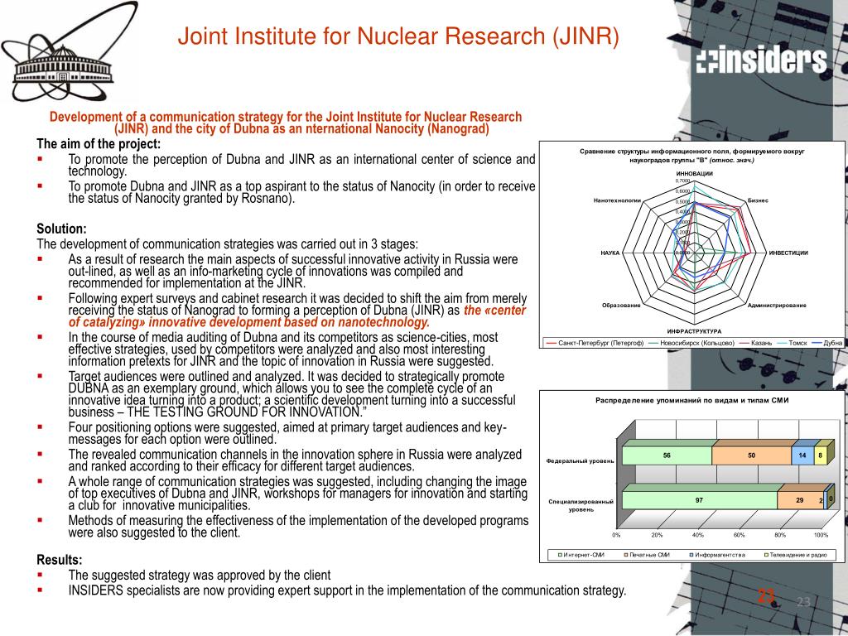
Task: Click the red page number 23
Action: click(766, 596)
